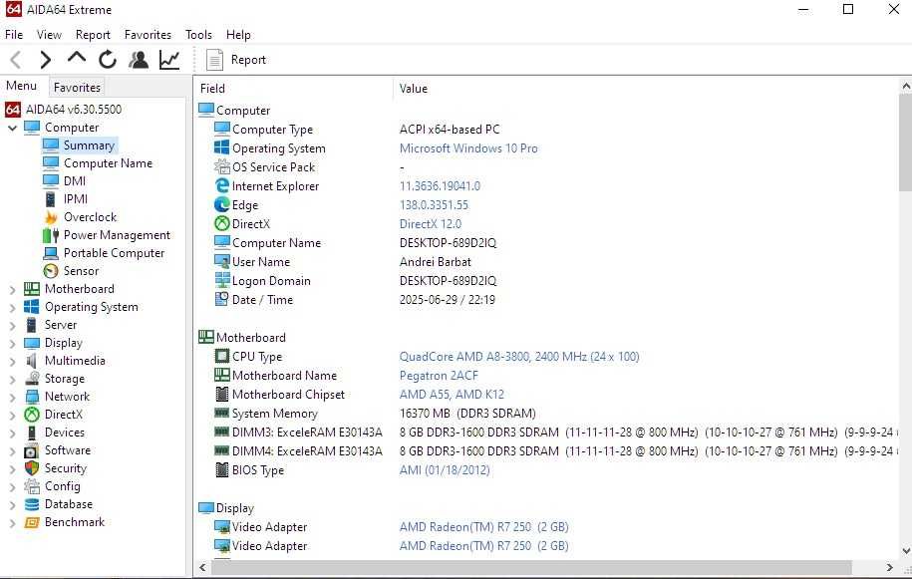Select the Security shield icon
912x579 pixels.
coord(32,468)
